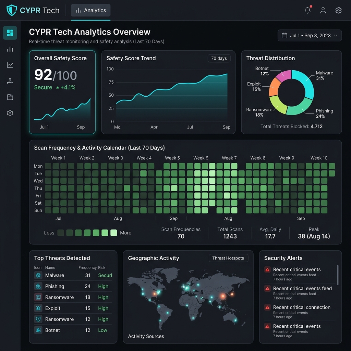Click Low risk in Botnet row
The width and height of the screenshot is (351, 351).
(x=102, y=330)
